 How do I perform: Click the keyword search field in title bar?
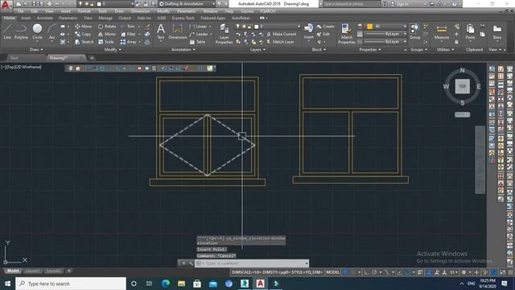[x=352, y=4]
